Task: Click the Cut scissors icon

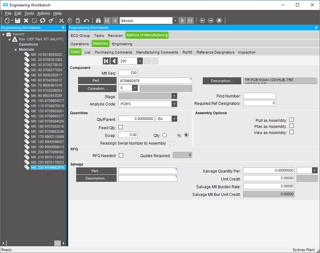Action: click(x=61, y=21)
